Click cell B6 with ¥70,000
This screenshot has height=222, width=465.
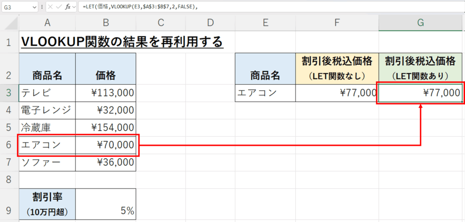[105, 145]
